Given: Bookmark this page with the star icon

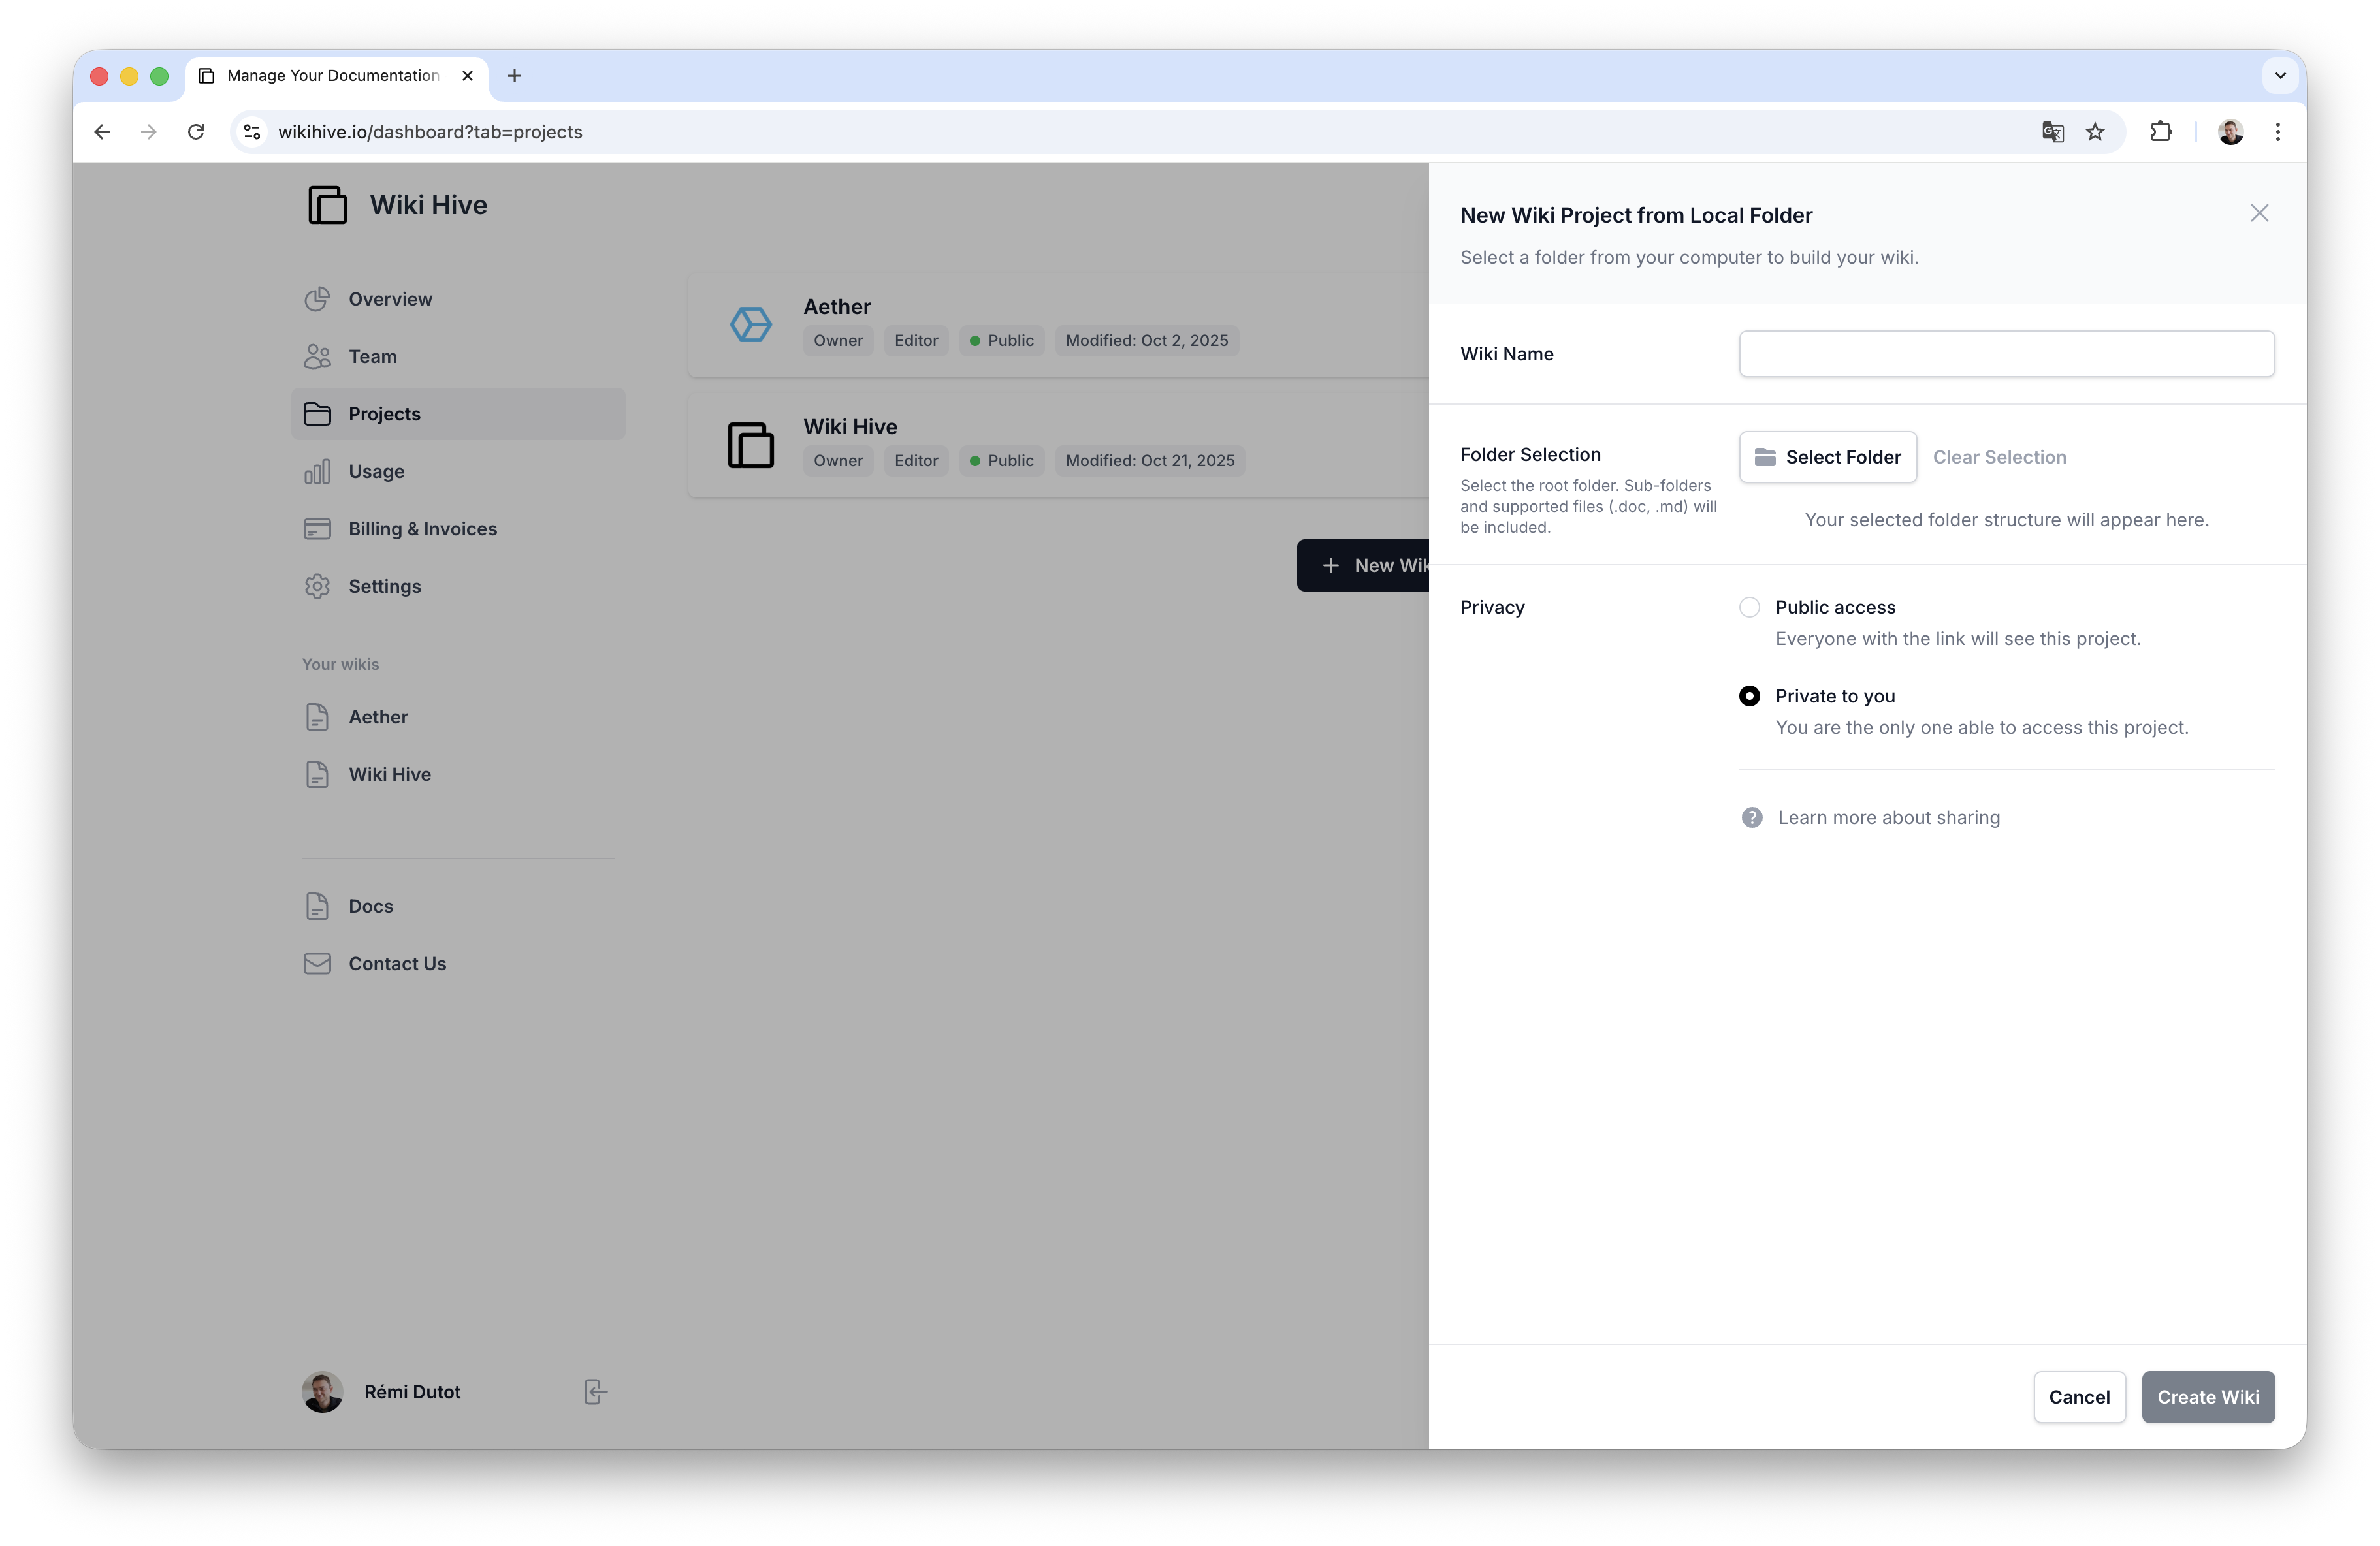Looking at the screenshot, I should click(x=2095, y=132).
